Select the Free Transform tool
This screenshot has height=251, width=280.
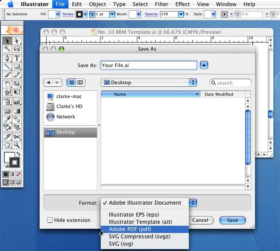(17, 92)
